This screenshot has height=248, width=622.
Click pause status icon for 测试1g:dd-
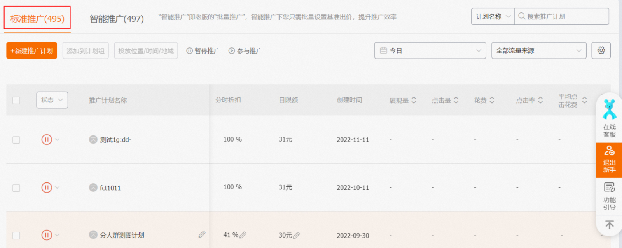point(47,139)
